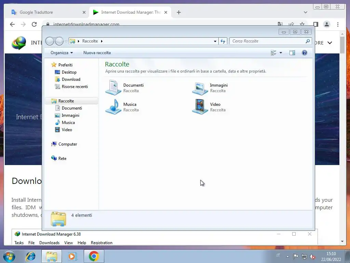The image size is (350, 263).
Task: Open the Windows Start menu
Action: coord(9,256)
